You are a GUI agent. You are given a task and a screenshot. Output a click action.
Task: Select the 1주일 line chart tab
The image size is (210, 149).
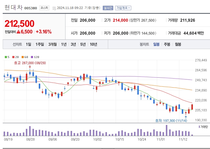tap(40, 44)
